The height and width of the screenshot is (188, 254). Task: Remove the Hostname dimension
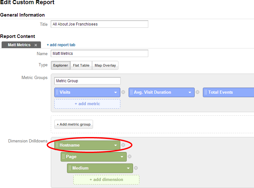click(123, 145)
